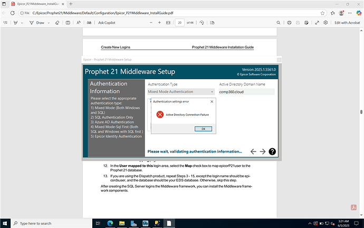Click the taskbar search box
Image resolution: width=364 pixels, height=228 pixels.
[52, 223]
